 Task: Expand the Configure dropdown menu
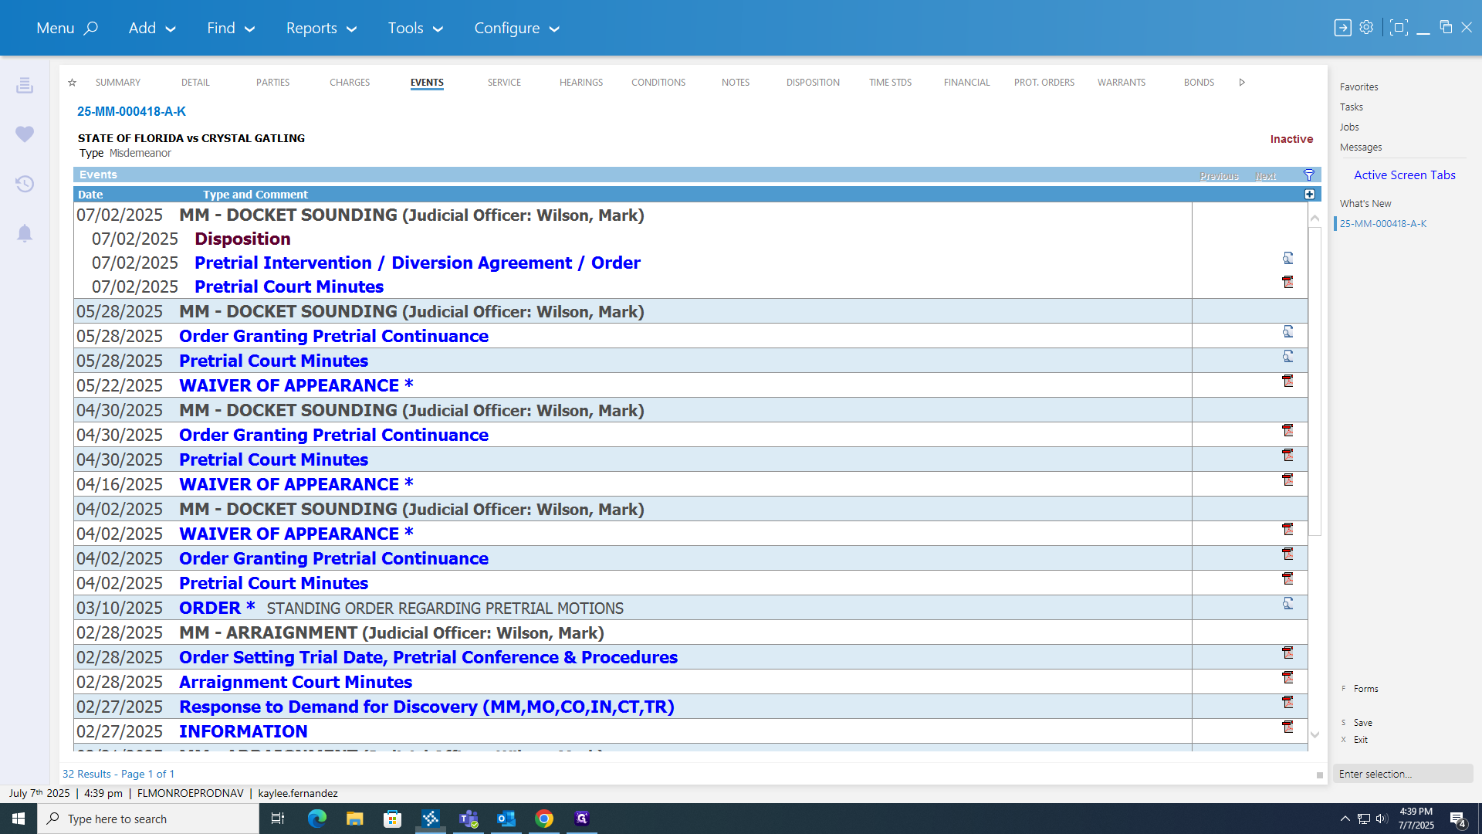tap(516, 28)
